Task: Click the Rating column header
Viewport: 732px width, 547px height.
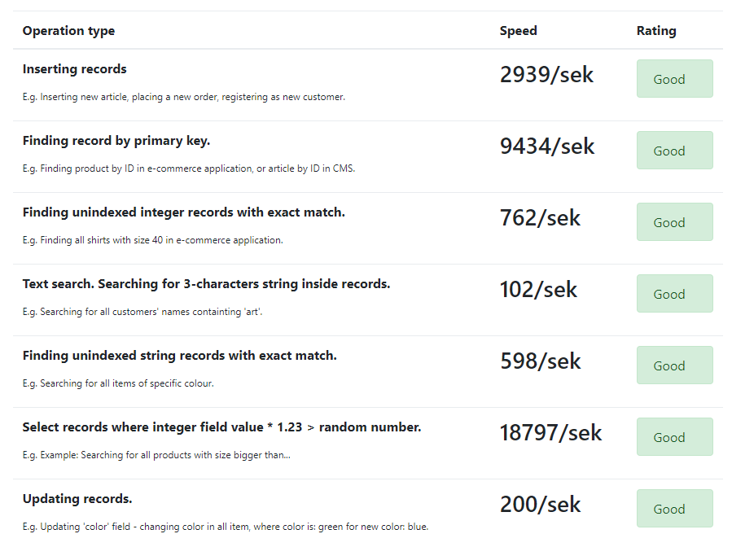Action: pyautogui.click(x=656, y=31)
